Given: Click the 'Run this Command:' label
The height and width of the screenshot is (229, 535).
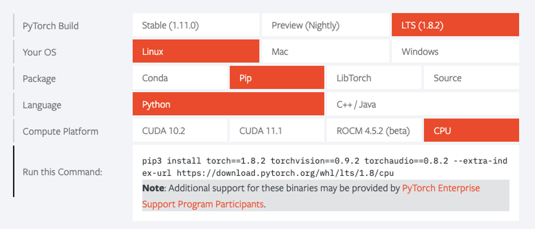Looking at the screenshot, I should tap(62, 172).
